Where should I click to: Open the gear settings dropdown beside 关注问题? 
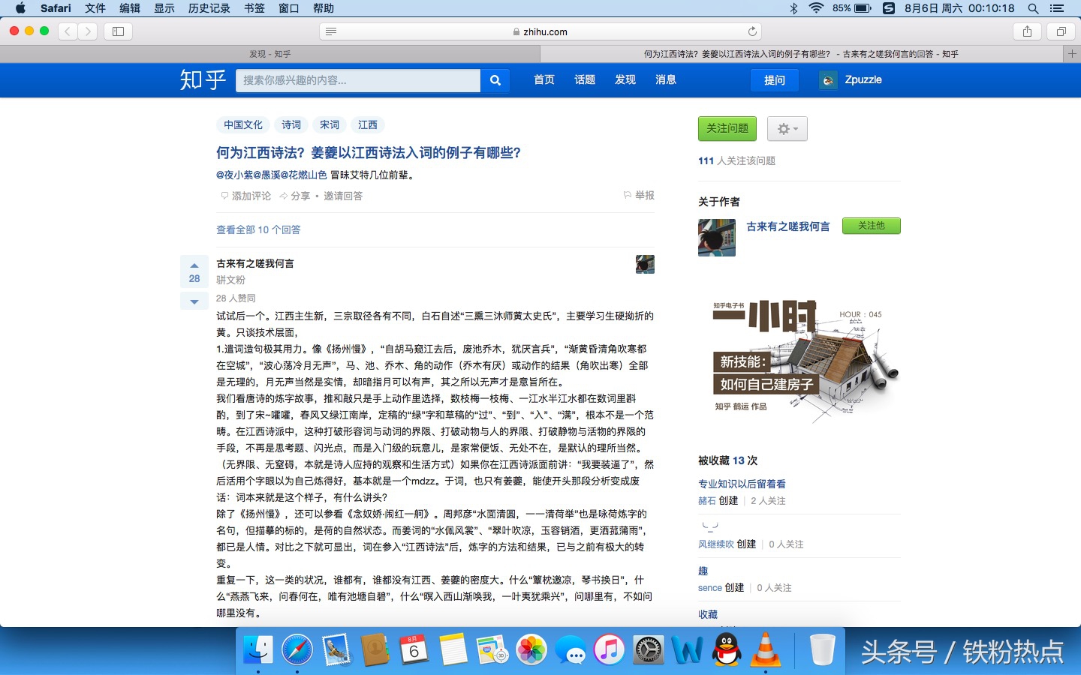click(786, 128)
